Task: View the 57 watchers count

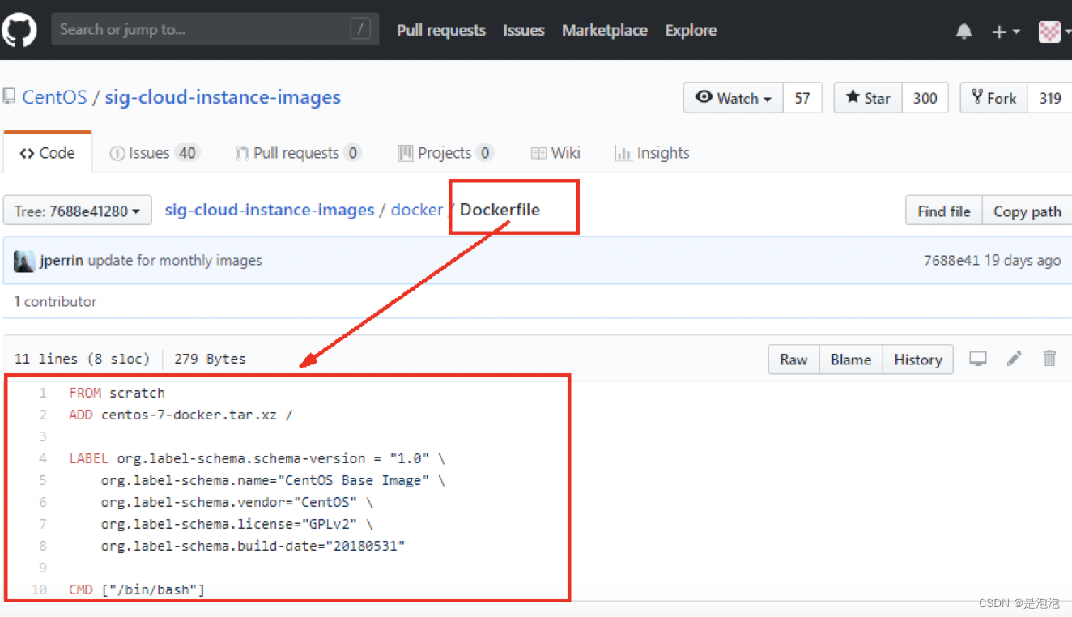Action: pos(802,98)
